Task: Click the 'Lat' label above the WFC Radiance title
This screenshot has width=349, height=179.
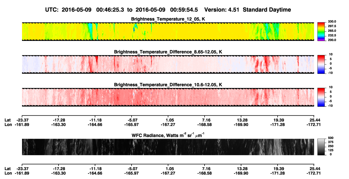Action: click(8, 120)
